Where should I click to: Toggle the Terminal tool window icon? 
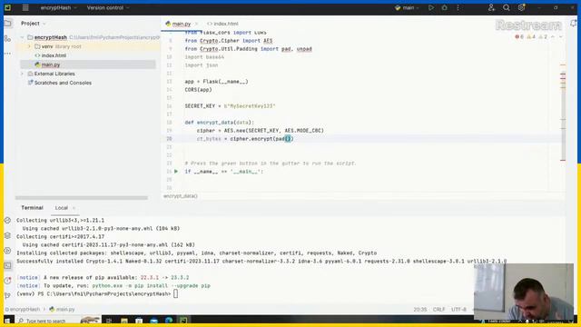[x=7, y=266]
